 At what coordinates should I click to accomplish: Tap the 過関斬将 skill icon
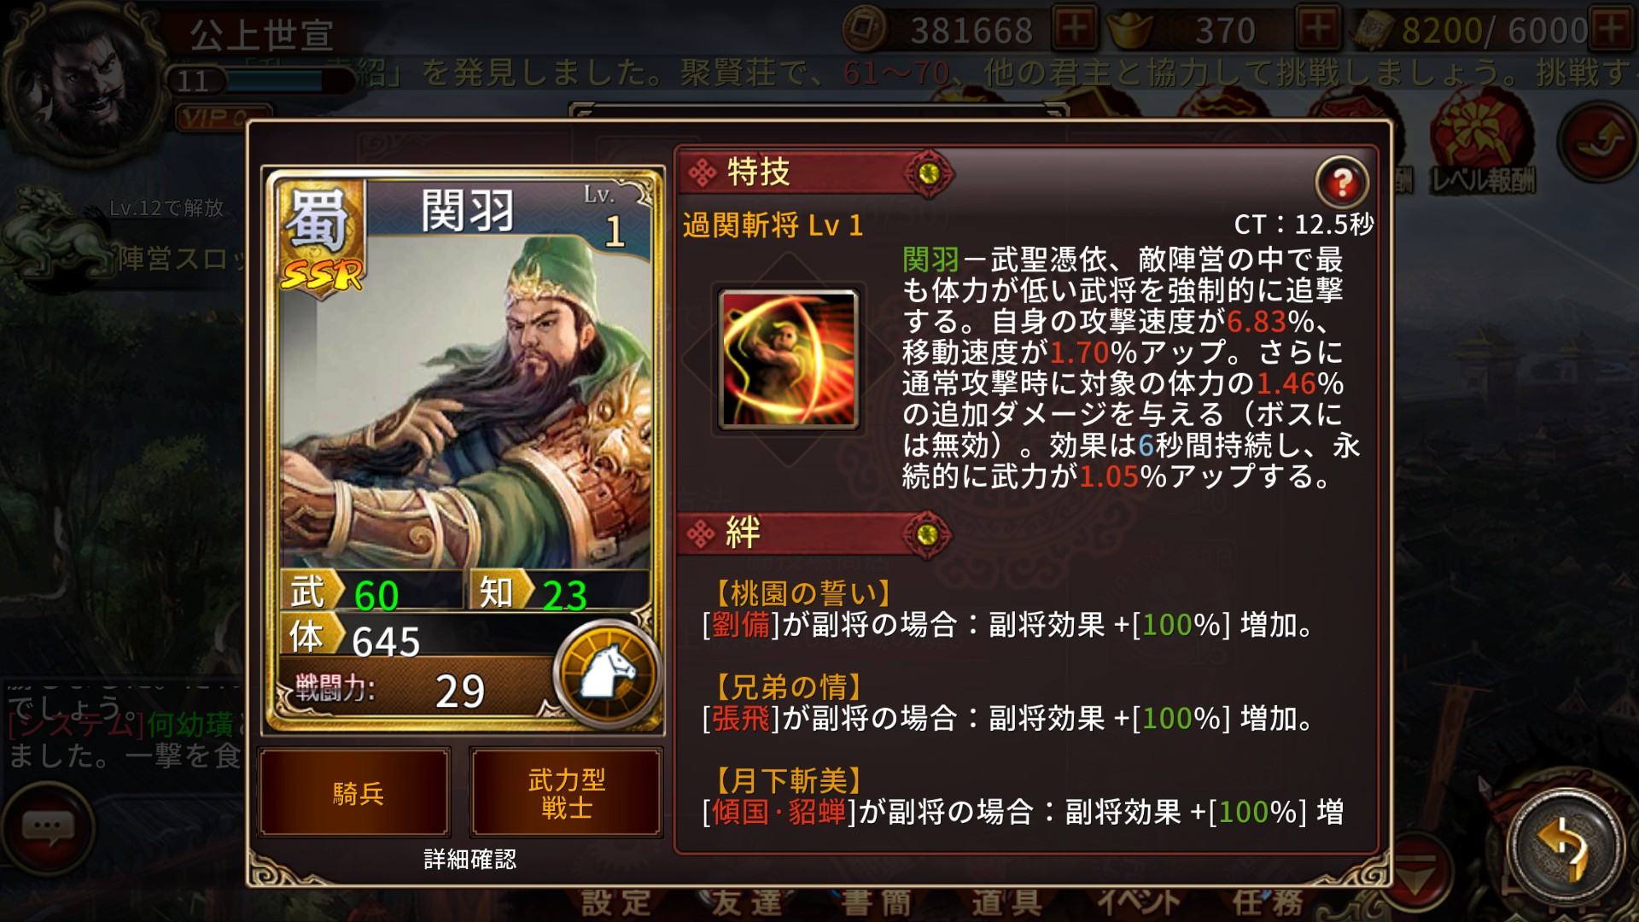pyautogui.click(x=788, y=359)
